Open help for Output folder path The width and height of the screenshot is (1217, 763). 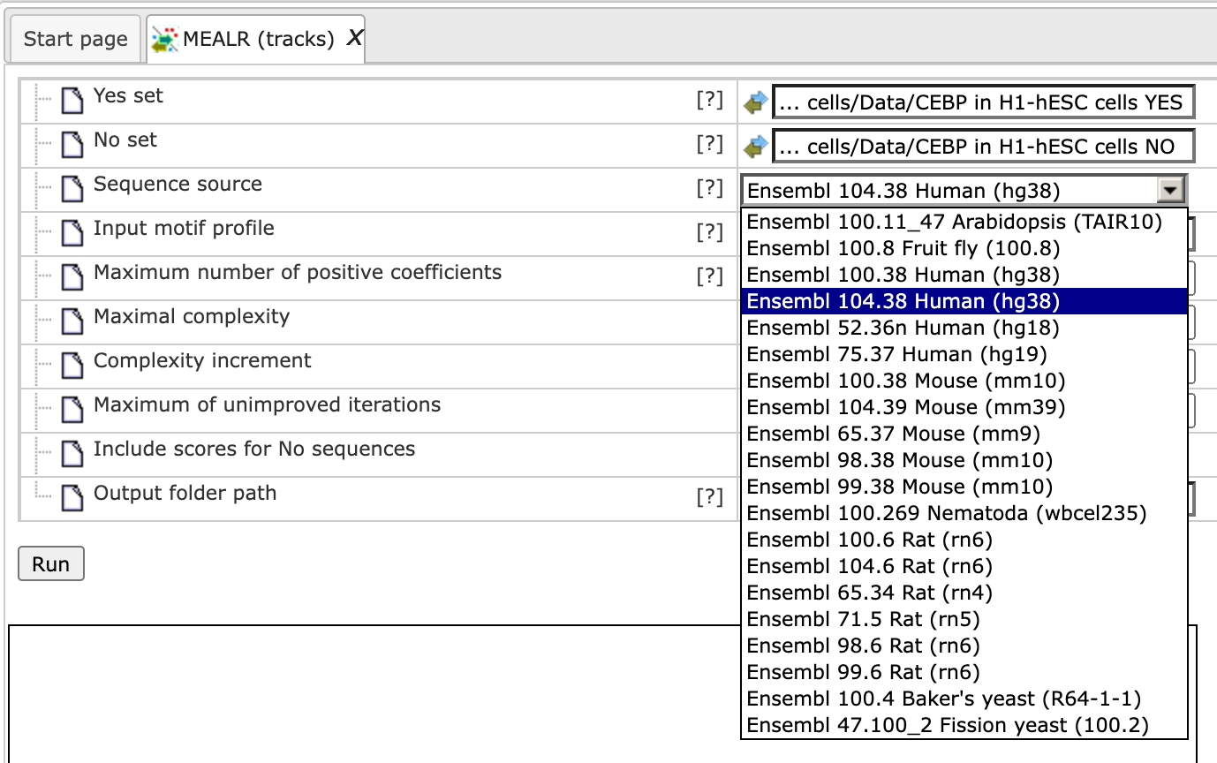point(709,497)
